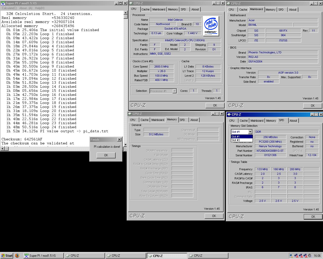Click the Manufacturer field Acer

pyautogui.click(x=283, y=20)
